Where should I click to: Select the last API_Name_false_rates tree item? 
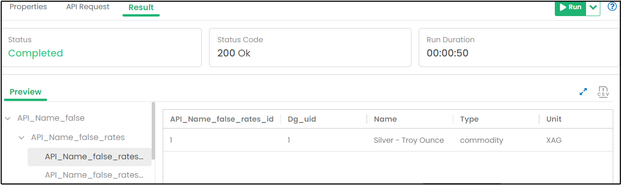pos(94,175)
